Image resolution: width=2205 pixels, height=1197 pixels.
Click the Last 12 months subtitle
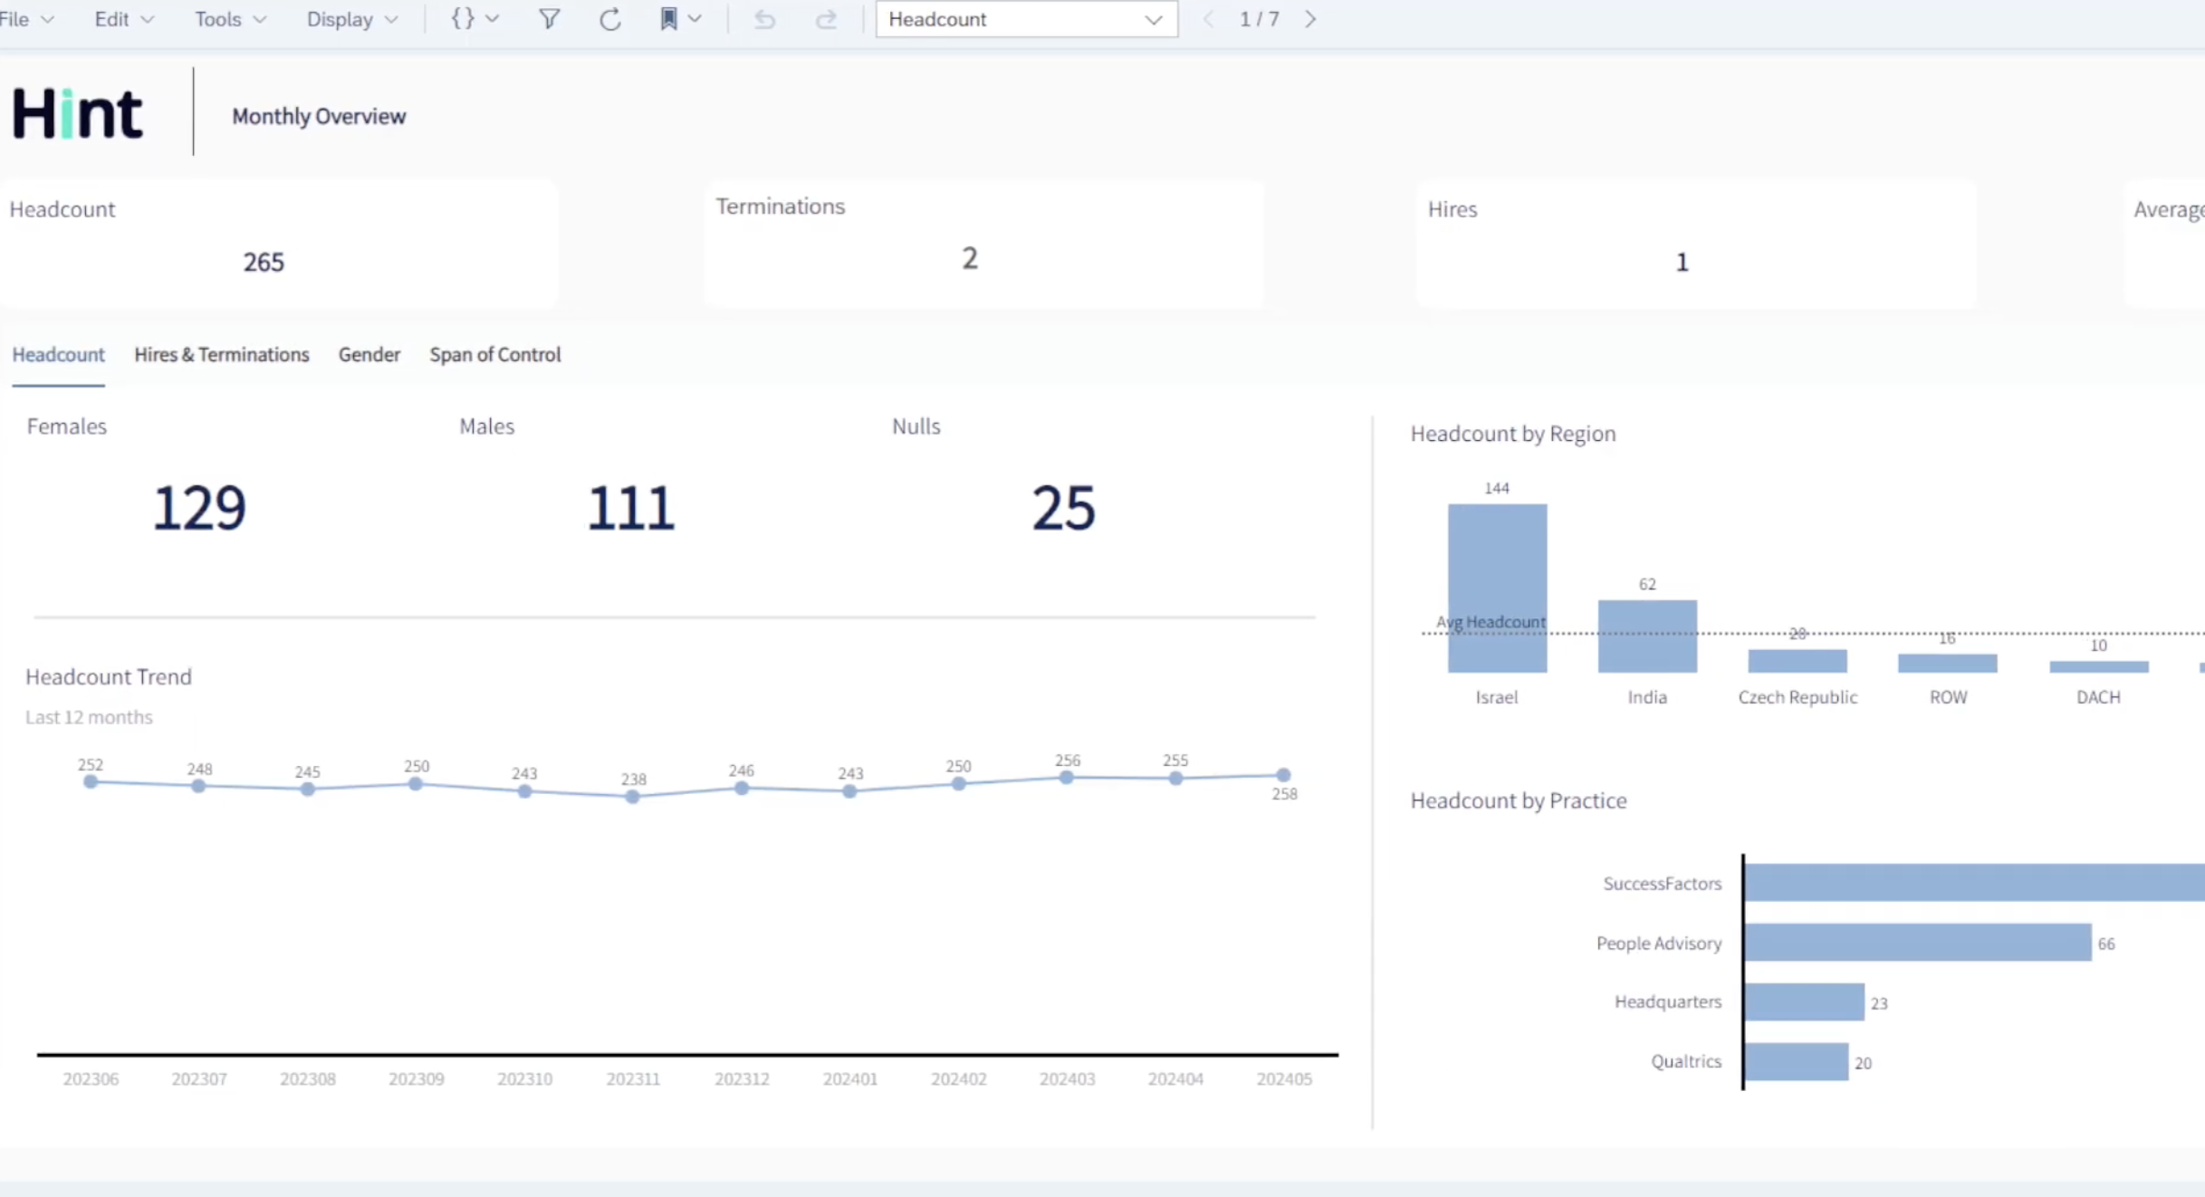click(x=89, y=717)
